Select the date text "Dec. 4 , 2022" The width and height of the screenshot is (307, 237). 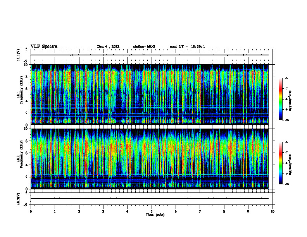pos(108,46)
